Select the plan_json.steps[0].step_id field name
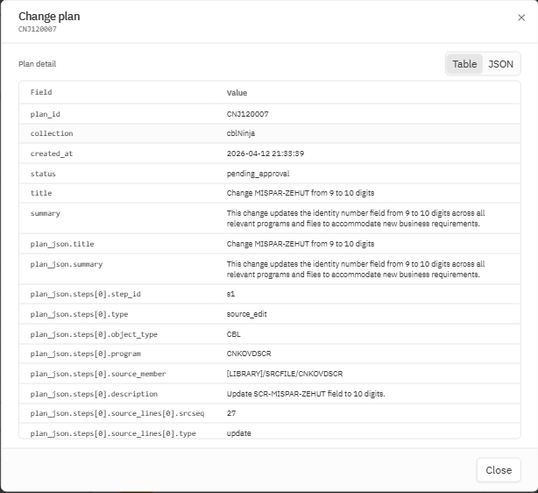The height and width of the screenshot is (493, 538). [x=86, y=294]
